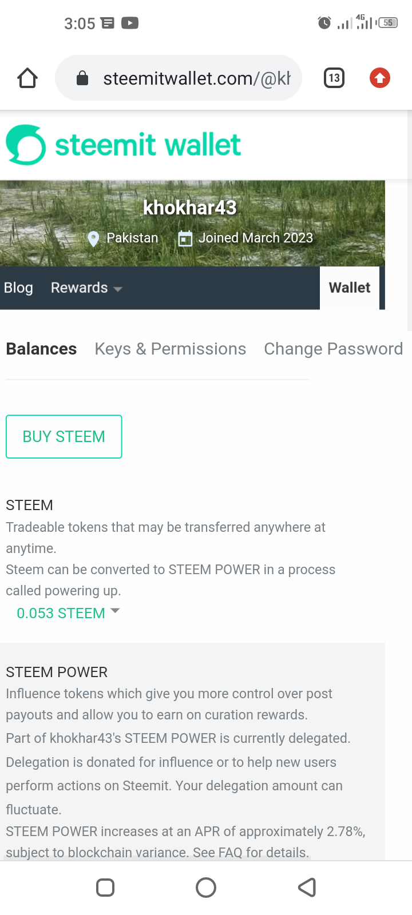The height and width of the screenshot is (915, 412).
Task: Select the Balances tab
Action: click(x=41, y=349)
